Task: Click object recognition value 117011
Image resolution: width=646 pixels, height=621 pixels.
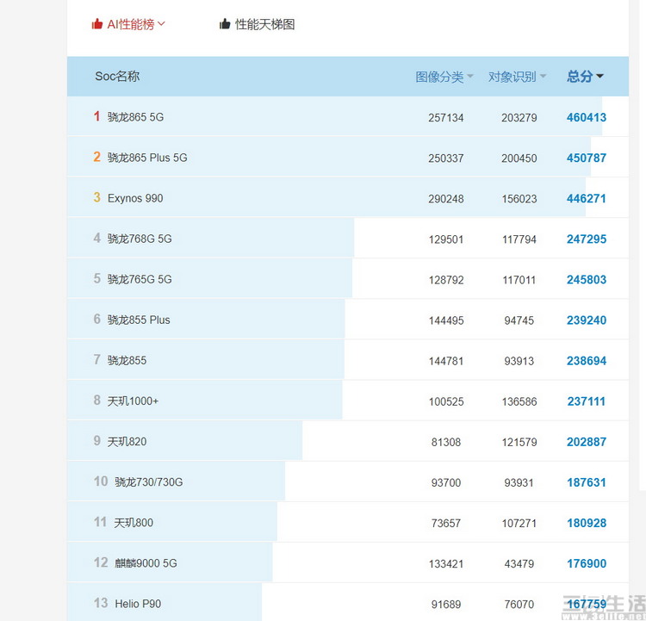Action: coord(519,280)
